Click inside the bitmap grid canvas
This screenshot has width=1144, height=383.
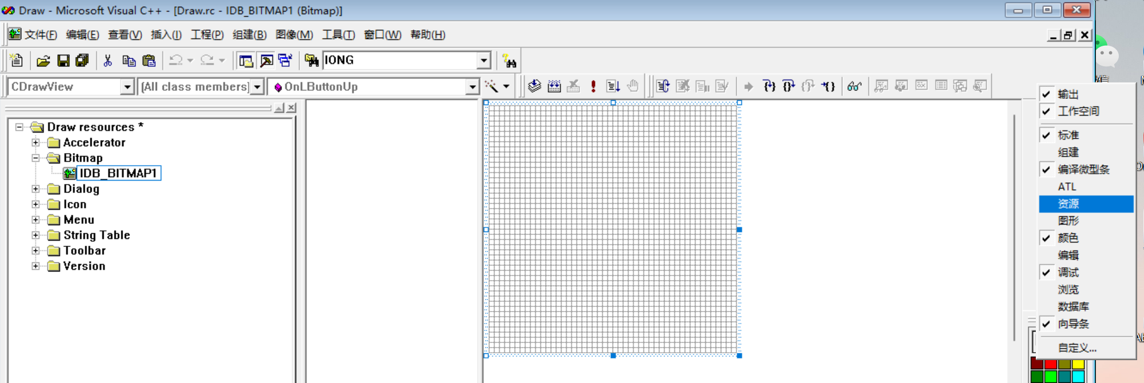[x=613, y=229]
